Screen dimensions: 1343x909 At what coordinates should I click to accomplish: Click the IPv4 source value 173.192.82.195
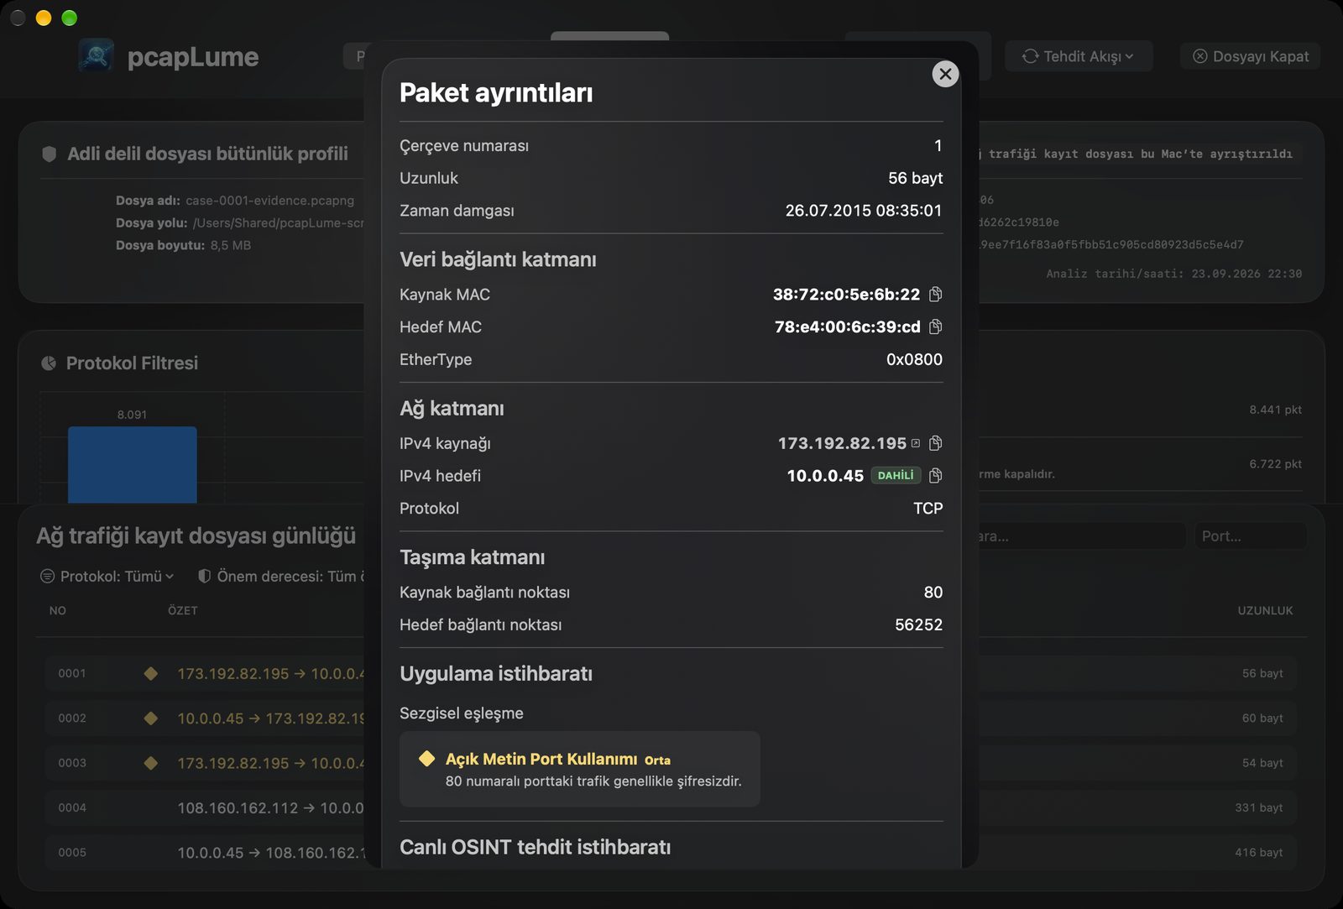(842, 443)
